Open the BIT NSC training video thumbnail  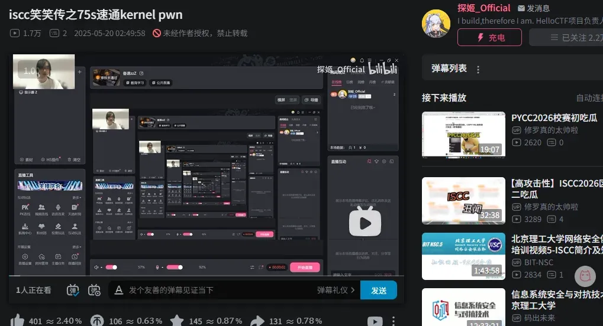coord(463,256)
